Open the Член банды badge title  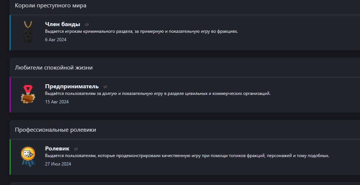63,24
